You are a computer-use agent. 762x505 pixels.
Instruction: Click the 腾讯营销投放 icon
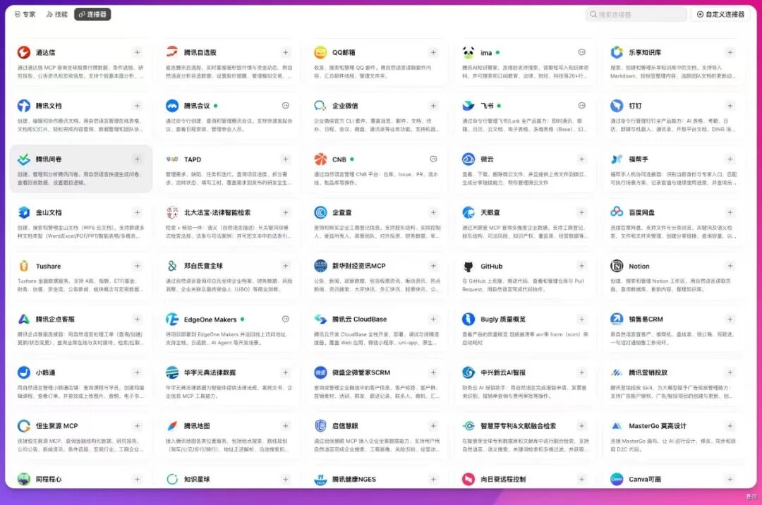click(x=617, y=372)
